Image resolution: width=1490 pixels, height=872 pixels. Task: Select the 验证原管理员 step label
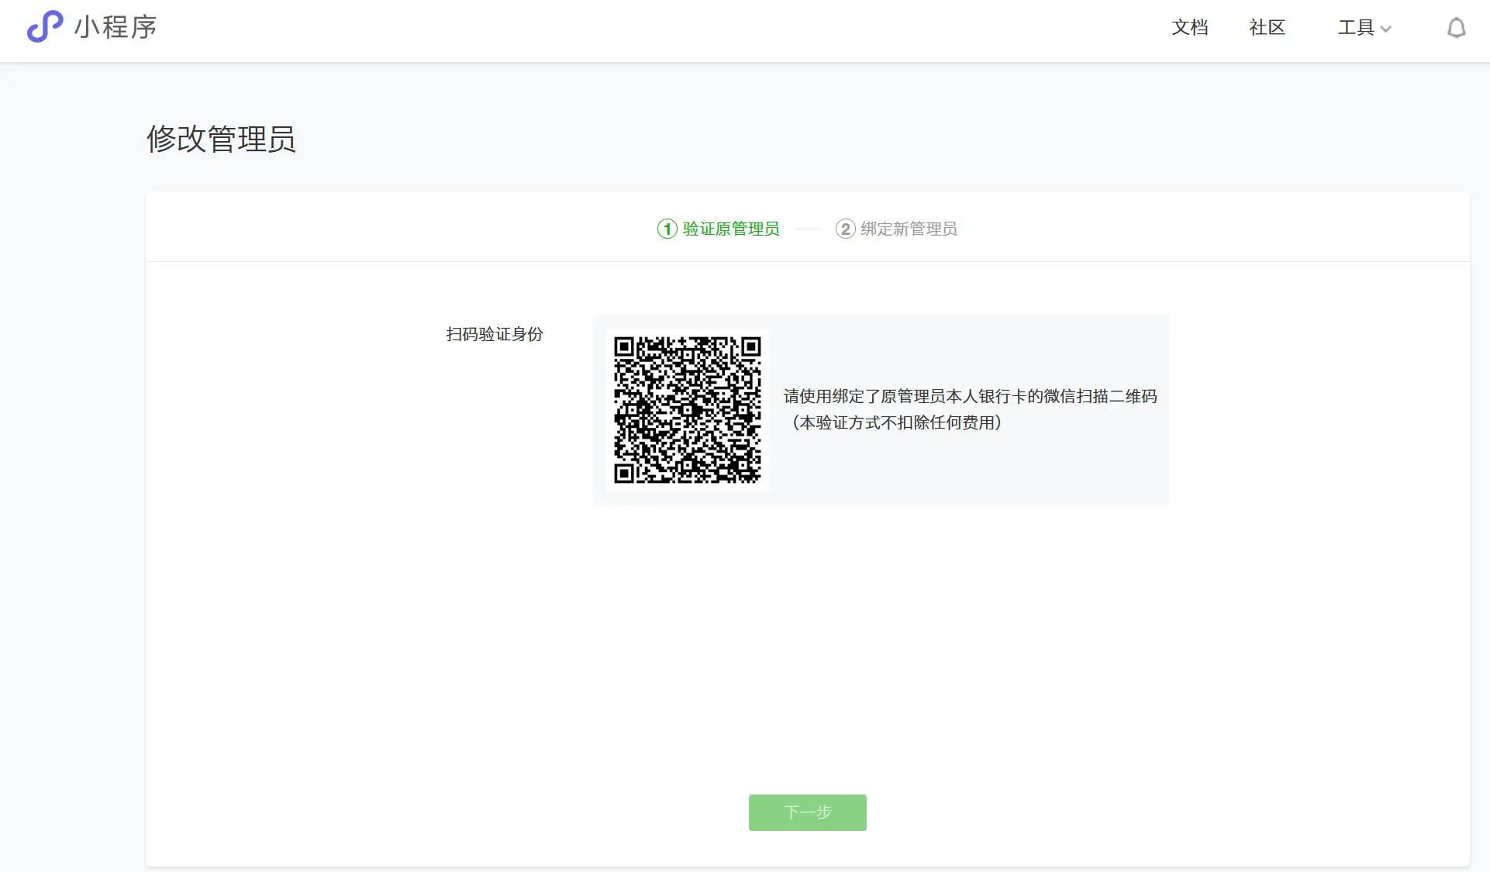(730, 229)
